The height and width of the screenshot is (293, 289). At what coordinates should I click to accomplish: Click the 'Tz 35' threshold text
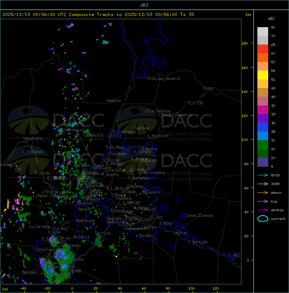[x=187, y=15]
